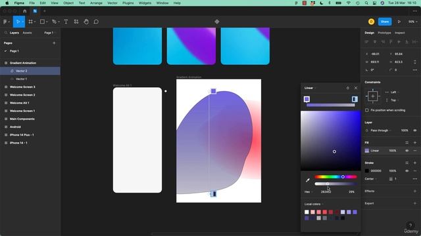Image resolution: width=421 pixels, height=236 pixels.
Task: Click the user avatar in the toolbar
Action: tap(371, 22)
